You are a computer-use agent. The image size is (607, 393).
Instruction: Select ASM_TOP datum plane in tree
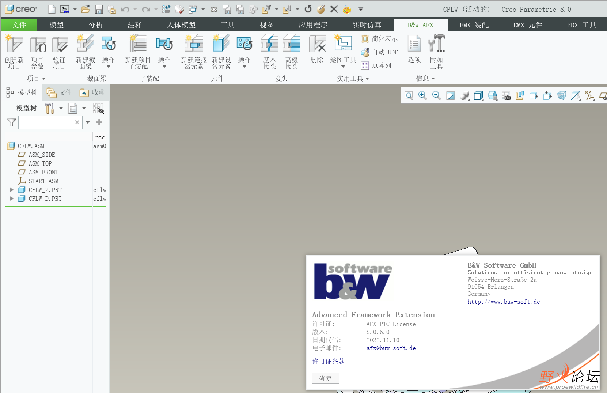40,163
